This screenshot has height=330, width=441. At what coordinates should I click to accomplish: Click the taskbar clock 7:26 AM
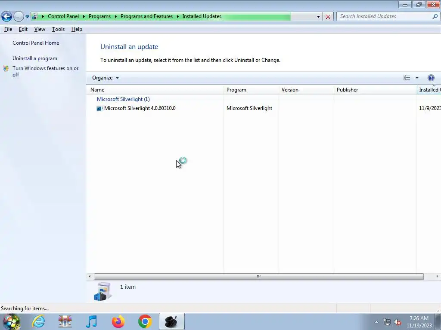[x=419, y=318]
